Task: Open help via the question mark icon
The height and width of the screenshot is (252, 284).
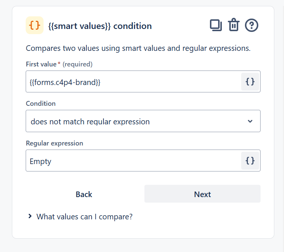Action: pyautogui.click(x=252, y=25)
